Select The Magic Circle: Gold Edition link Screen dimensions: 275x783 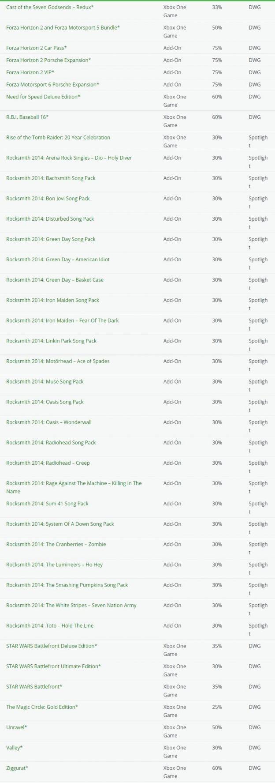[x=42, y=707]
